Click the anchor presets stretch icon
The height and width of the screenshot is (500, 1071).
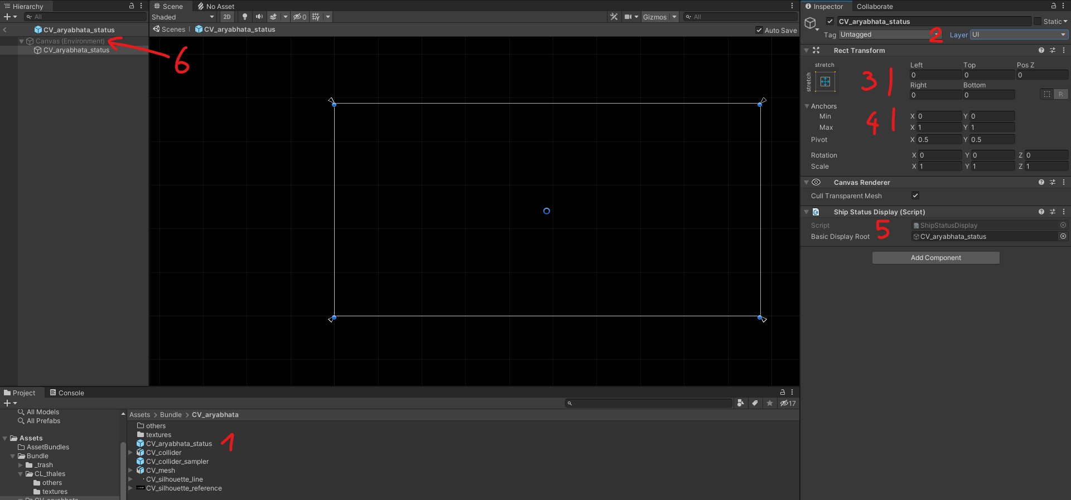[825, 82]
